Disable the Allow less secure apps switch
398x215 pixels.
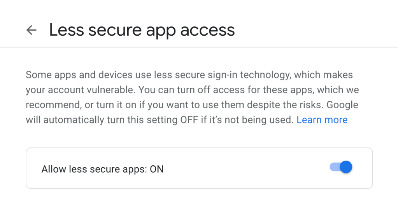pos(341,167)
